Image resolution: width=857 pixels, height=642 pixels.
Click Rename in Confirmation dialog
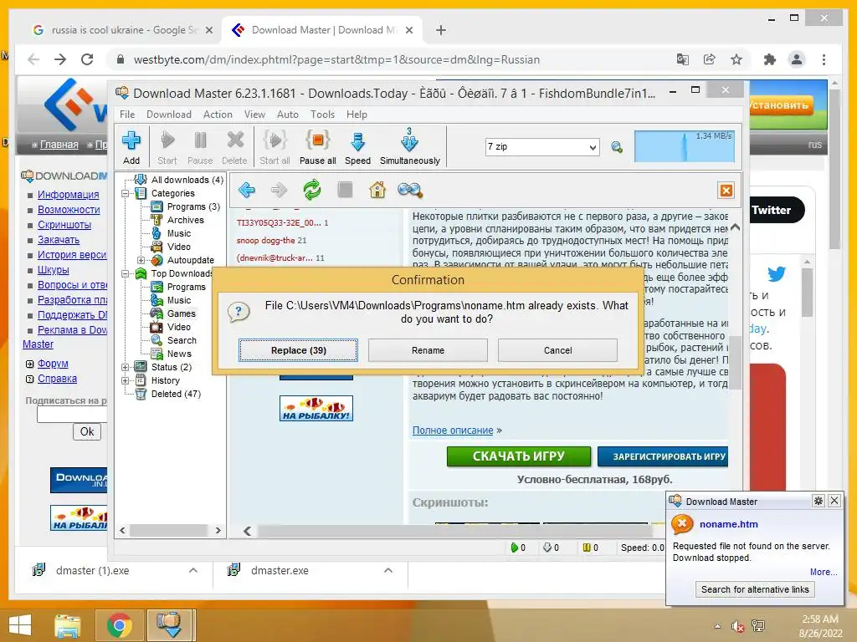(428, 350)
